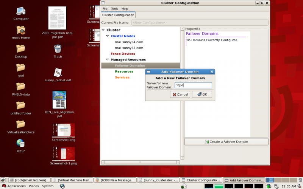Select node mail.sunny64.com
The image size is (303, 189).
[129, 42]
